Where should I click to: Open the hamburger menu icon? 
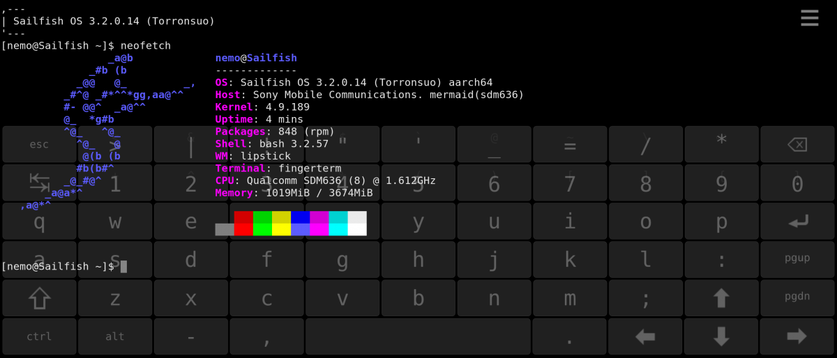809,17
